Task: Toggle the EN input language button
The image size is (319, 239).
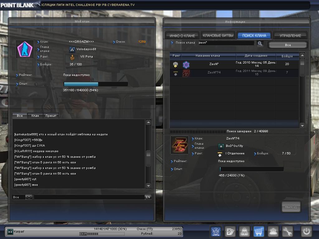Action: [148, 197]
